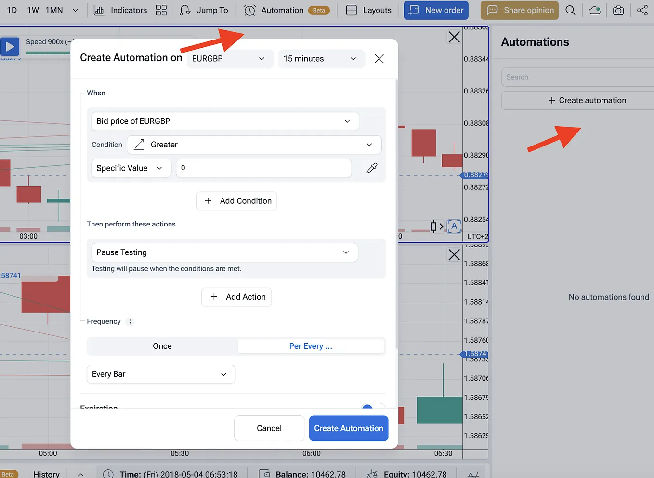Open the Indicators panel
The width and height of the screenshot is (654, 478).
click(120, 10)
